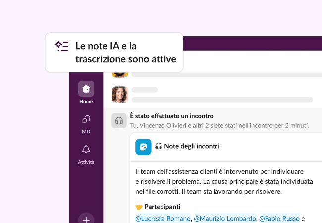Click the 'Tu, Vincenzo Olivieri e altri 2' subtitle

tap(219, 125)
